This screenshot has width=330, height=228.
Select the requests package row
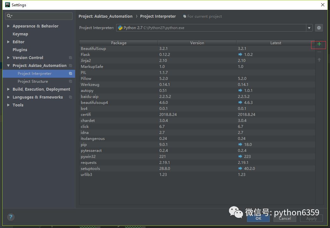pyautogui.click(x=197, y=162)
